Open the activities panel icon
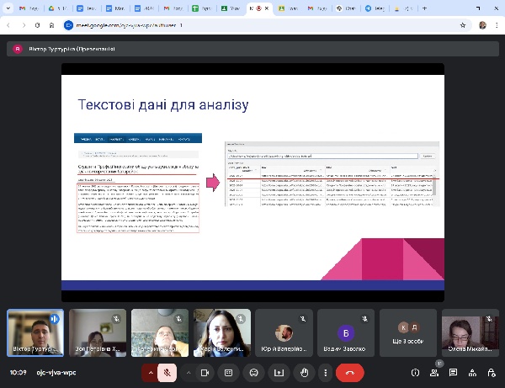 tap(471, 372)
